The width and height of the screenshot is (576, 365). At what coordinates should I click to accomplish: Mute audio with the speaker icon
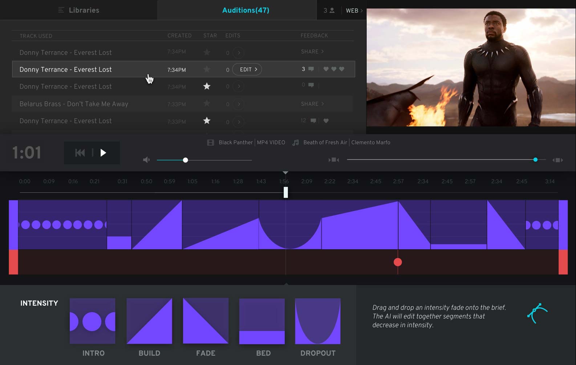pyautogui.click(x=146, y=160)
